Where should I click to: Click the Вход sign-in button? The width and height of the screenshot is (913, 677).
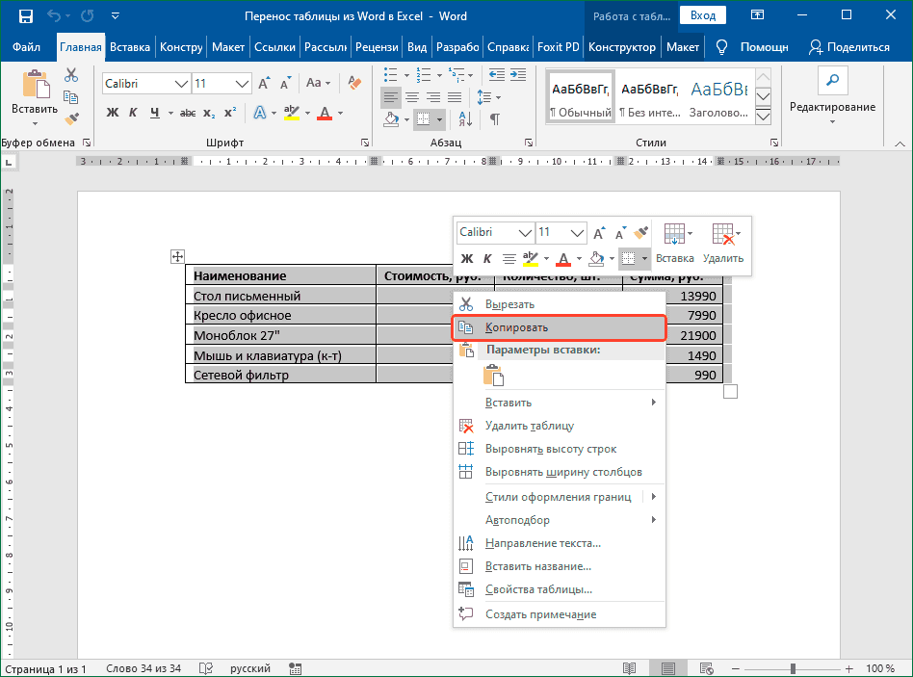[702, 15]
